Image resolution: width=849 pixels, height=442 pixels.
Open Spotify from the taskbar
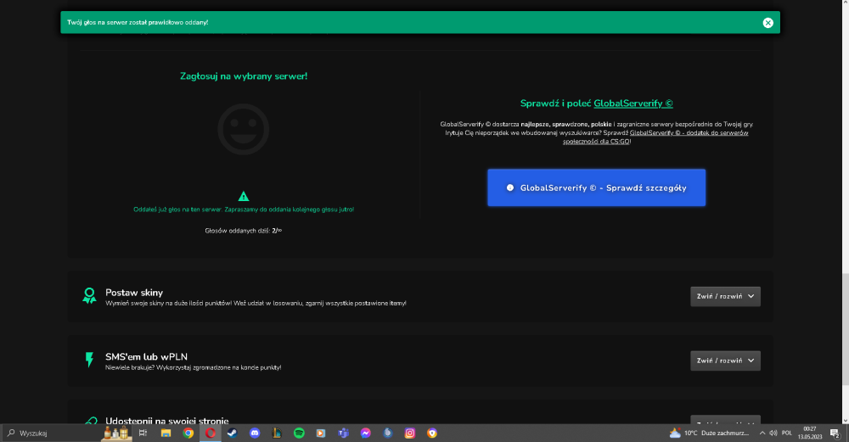(x=299, y=433)
